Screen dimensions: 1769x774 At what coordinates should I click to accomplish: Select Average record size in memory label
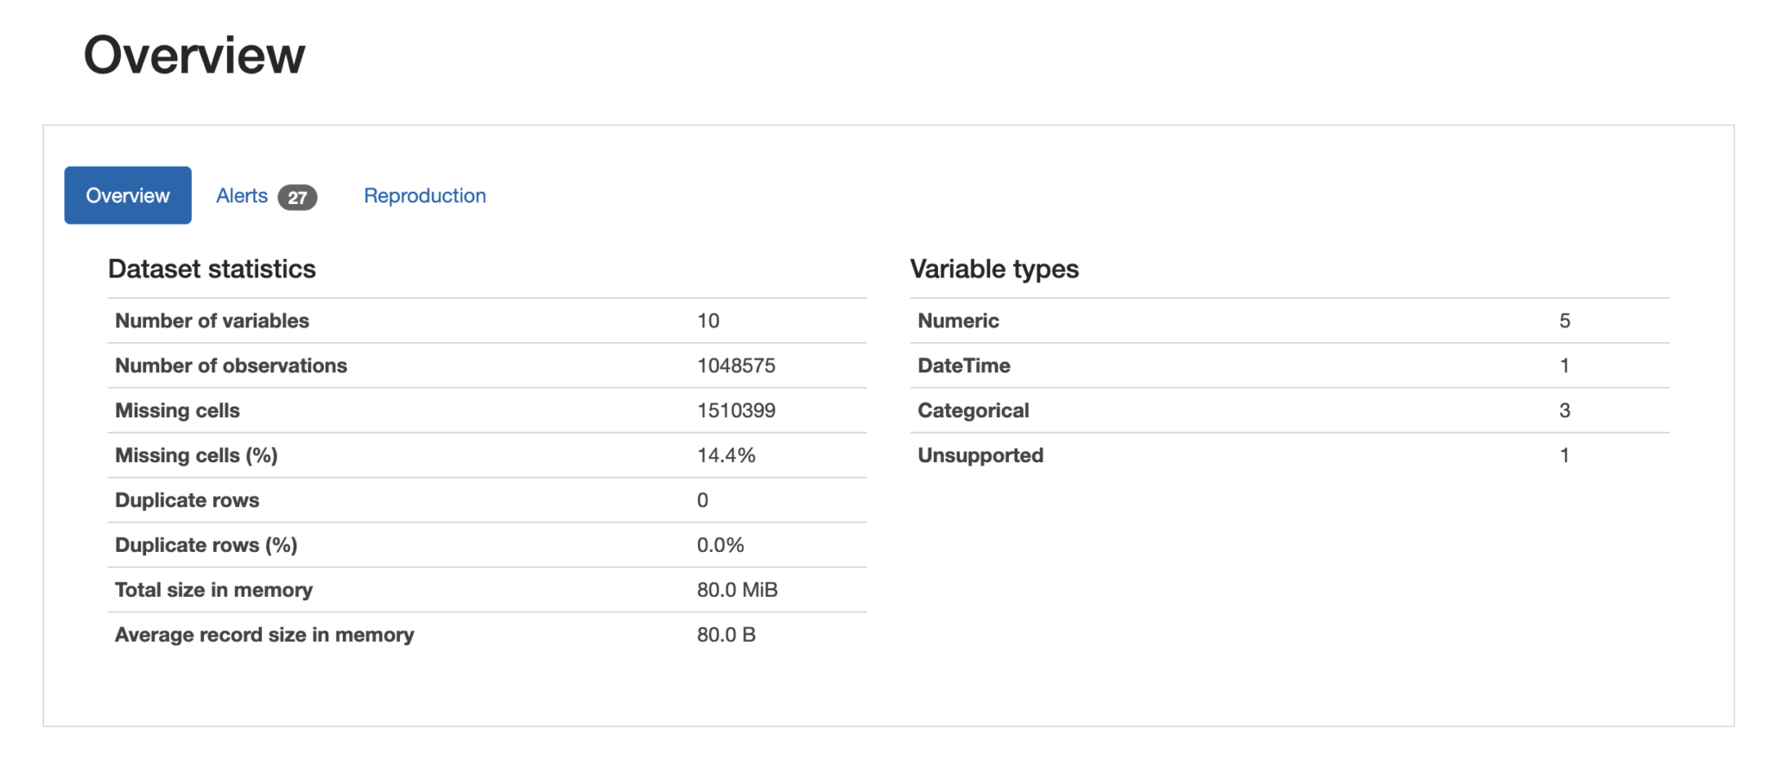264,636
